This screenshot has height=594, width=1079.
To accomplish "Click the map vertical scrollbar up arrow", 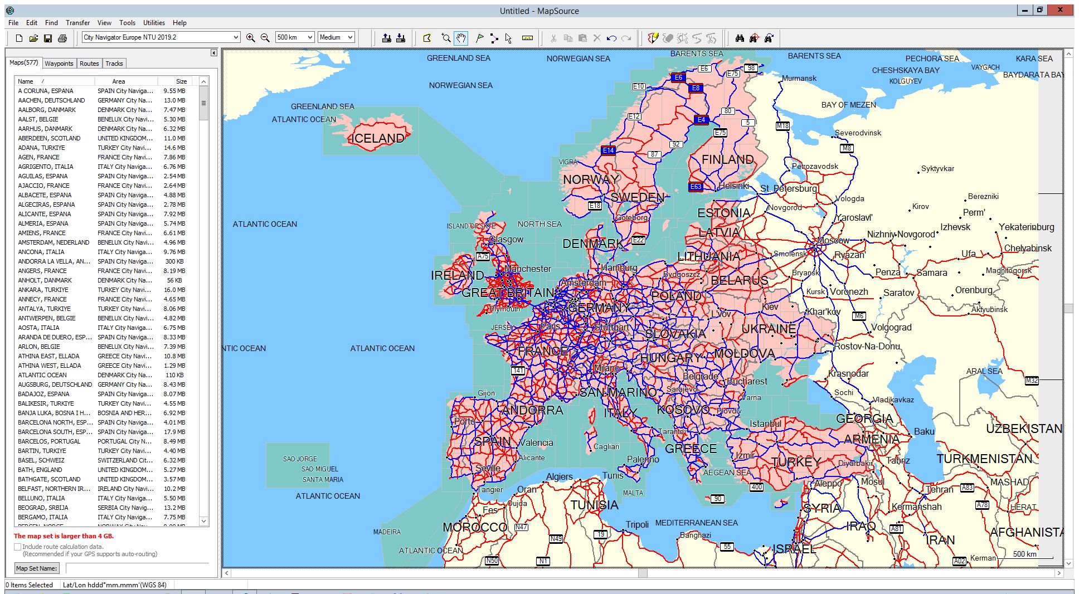I will [1069, 54].
